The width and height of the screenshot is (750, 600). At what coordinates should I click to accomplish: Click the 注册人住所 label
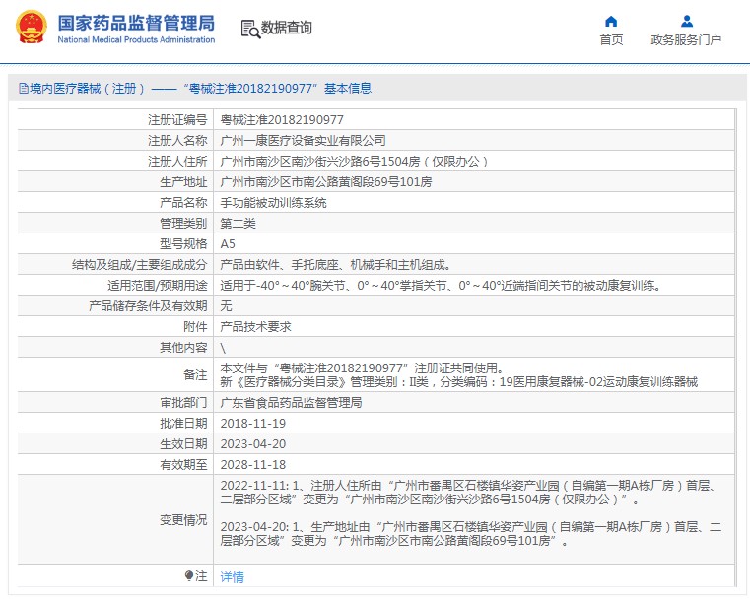pyautogui.click(x=177, y=162)
